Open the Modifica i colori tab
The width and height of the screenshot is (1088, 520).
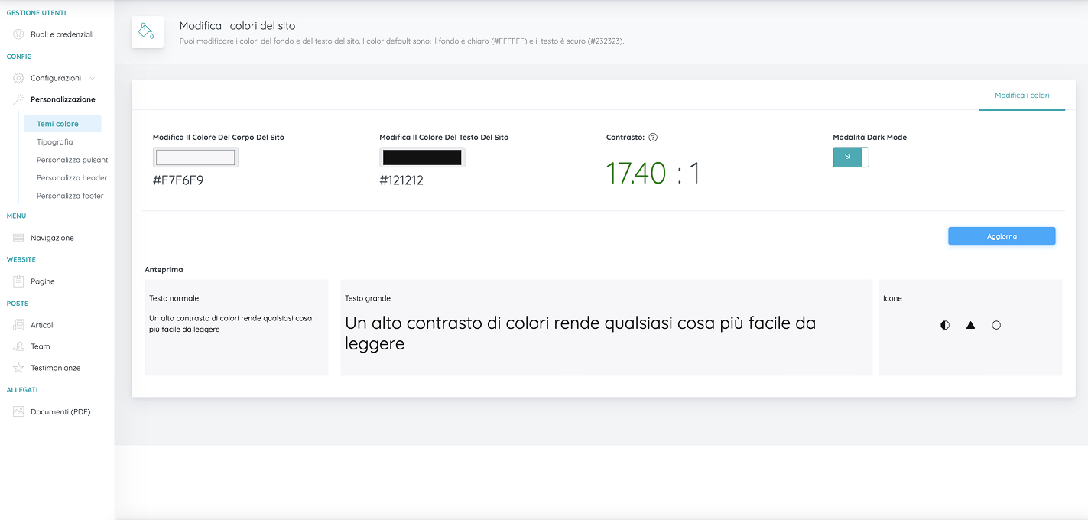click(x=1021, y=96)
